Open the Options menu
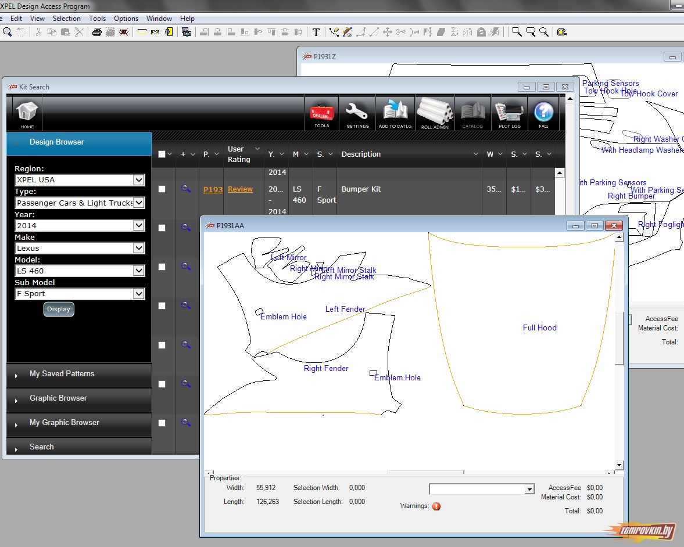The height and width of the screenshot is (547, 684). tap(126, 19)
